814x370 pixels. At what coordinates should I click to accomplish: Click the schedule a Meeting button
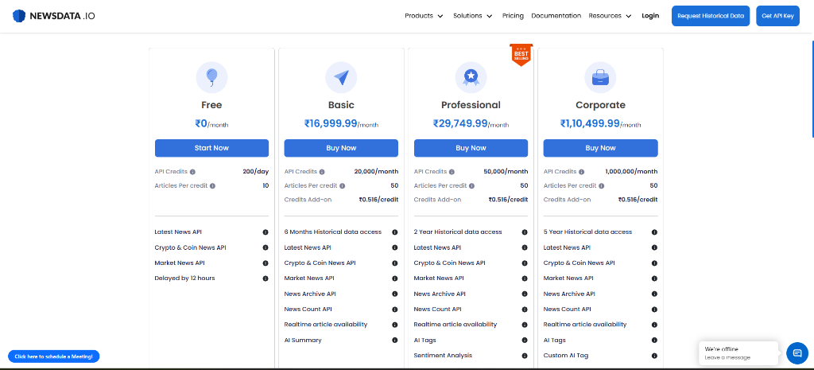(x=54, y=356)
